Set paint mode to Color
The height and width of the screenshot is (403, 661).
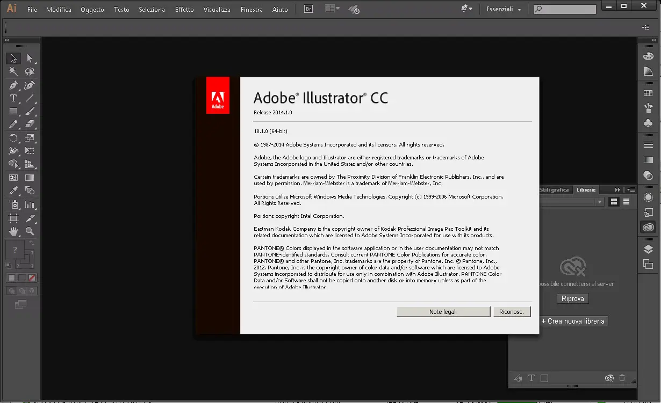tap(11, 277)
